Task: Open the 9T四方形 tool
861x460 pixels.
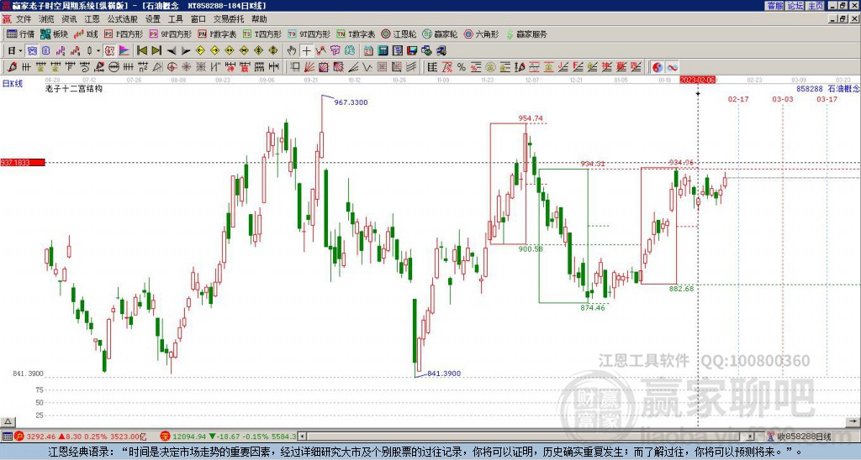Action: point(309,34)
